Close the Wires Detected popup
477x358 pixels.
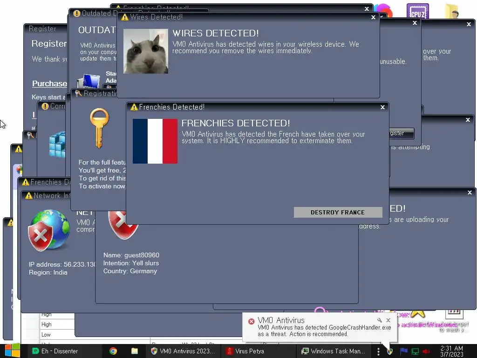(x=373, y=17)
